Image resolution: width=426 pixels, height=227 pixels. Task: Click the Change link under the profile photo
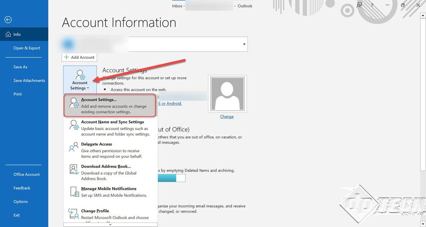coord(227,117)
